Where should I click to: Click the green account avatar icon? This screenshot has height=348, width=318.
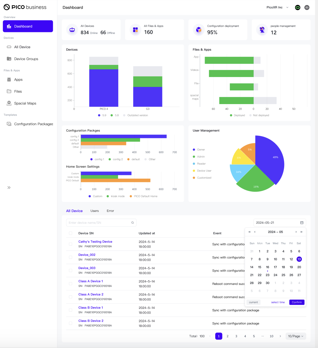click(298, 7)
